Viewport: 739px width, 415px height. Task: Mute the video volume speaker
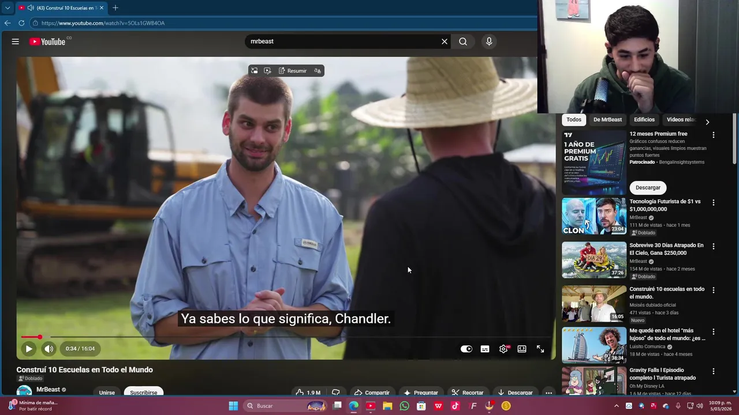[x=49, y=349]
